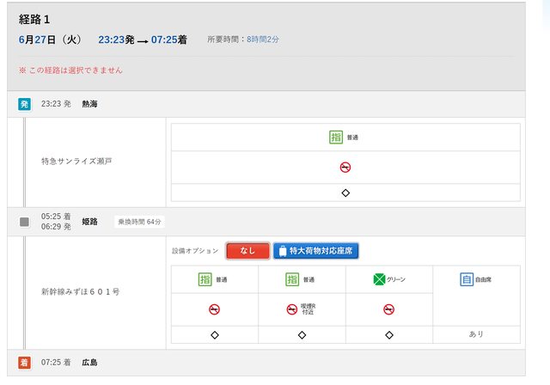Click the no-smoking icon beside 喫煙R付近
The width and height of the screenshot is (550, 385).
(x=292, y=309)
